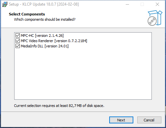This screenshot has width=166, height=128.
Task: Disable the MediaInfo DLL checkbox
Action: click(17, 46)
